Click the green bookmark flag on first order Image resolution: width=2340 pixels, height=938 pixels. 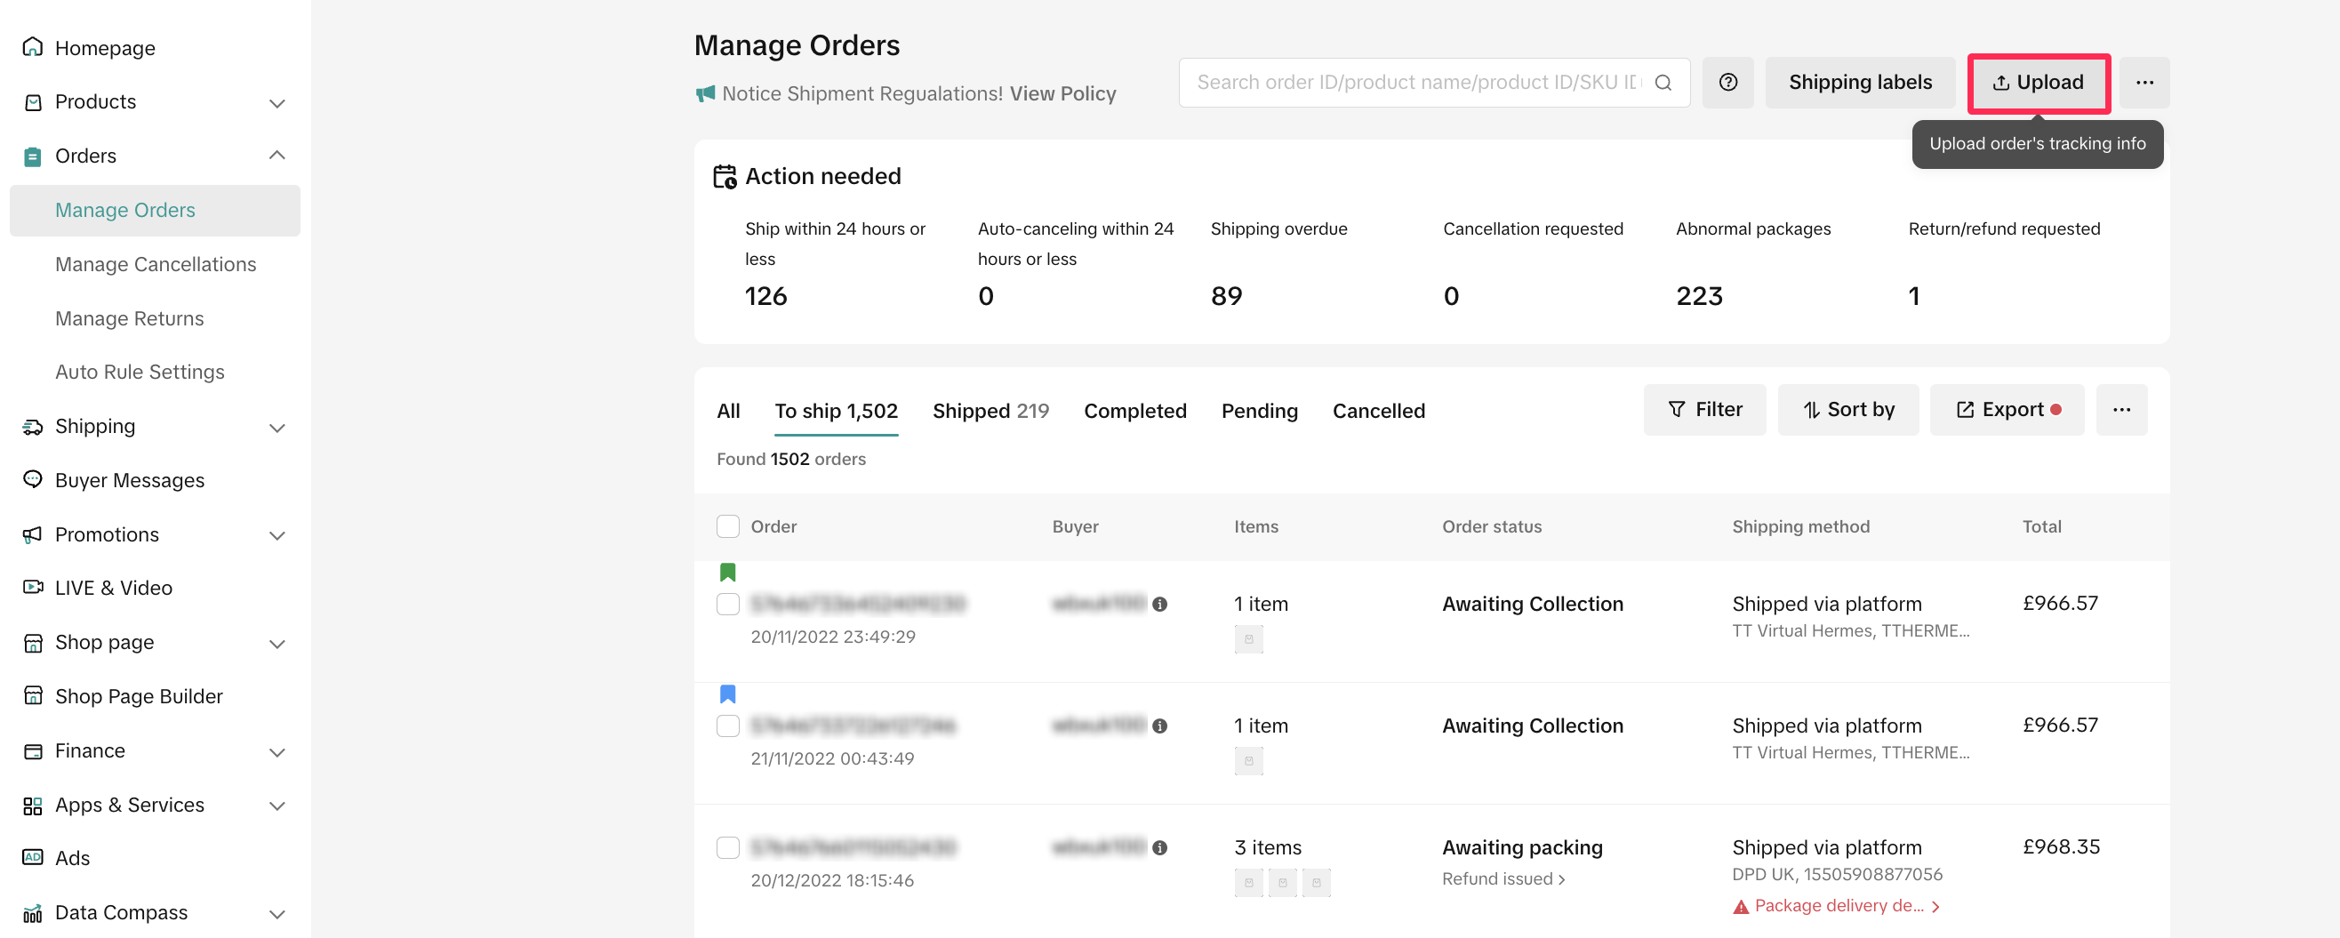click(726, 572)
